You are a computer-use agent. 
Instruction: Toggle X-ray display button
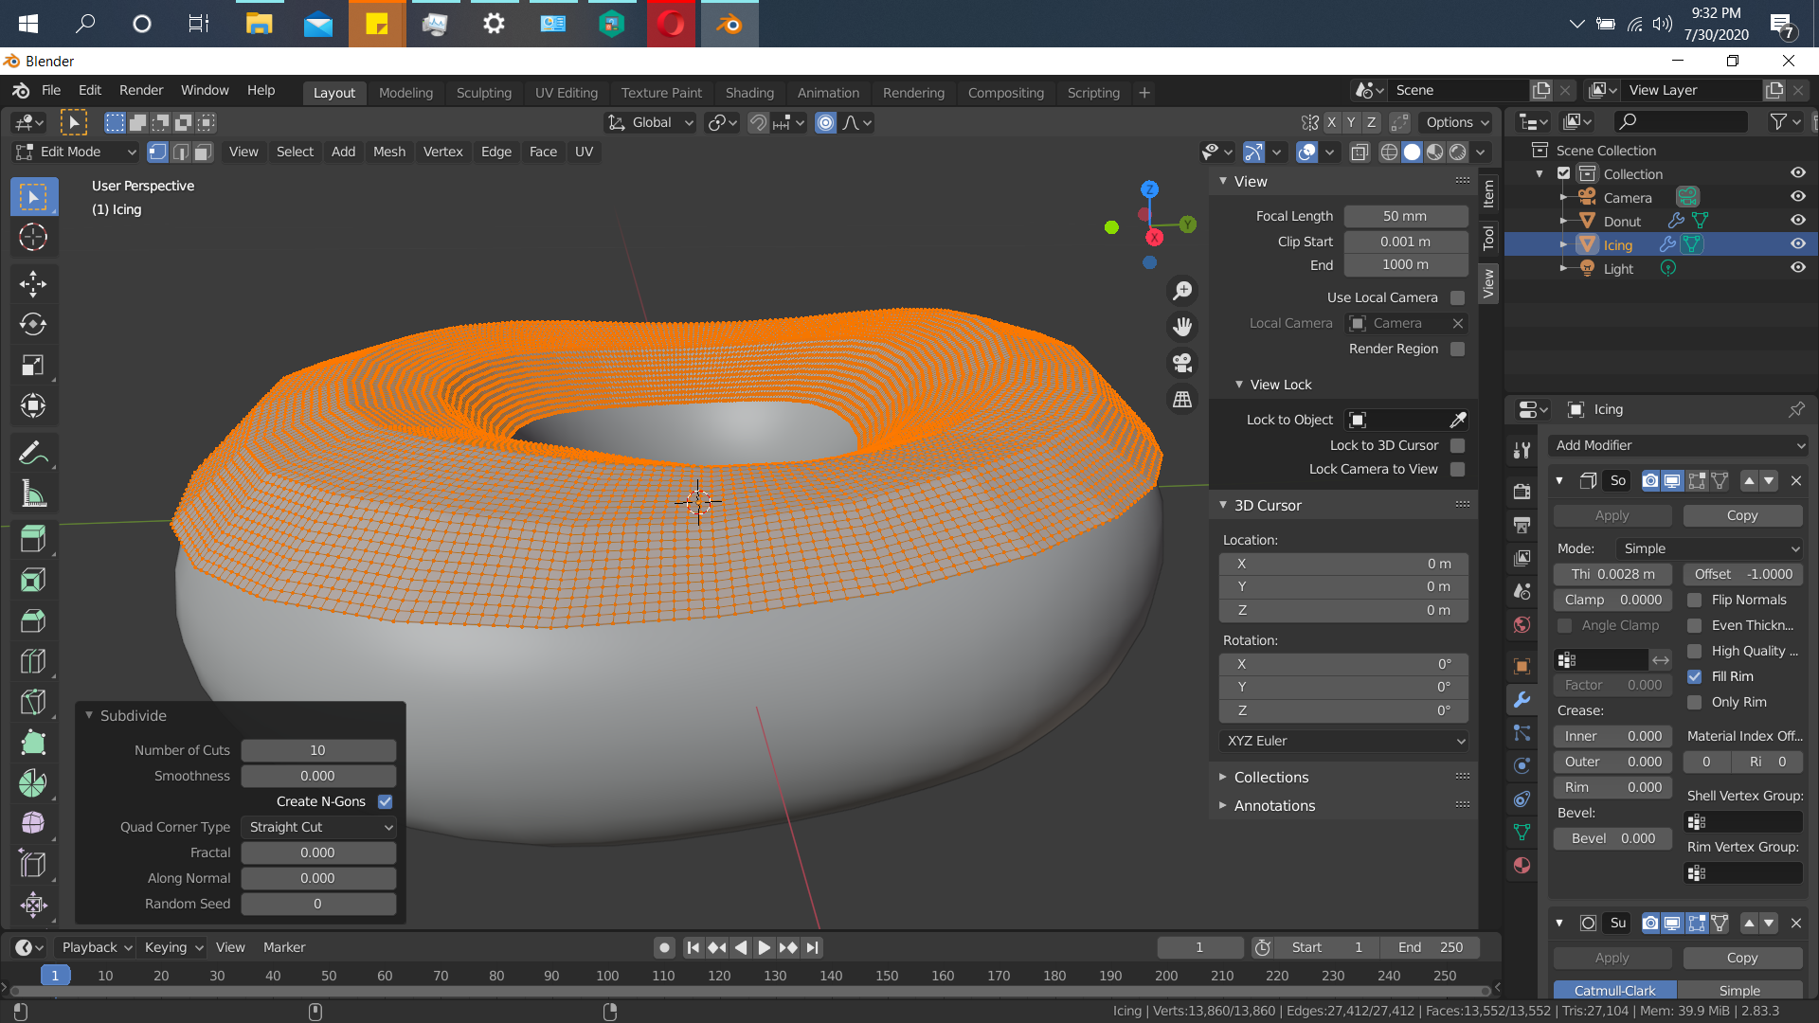[1360, 152]
